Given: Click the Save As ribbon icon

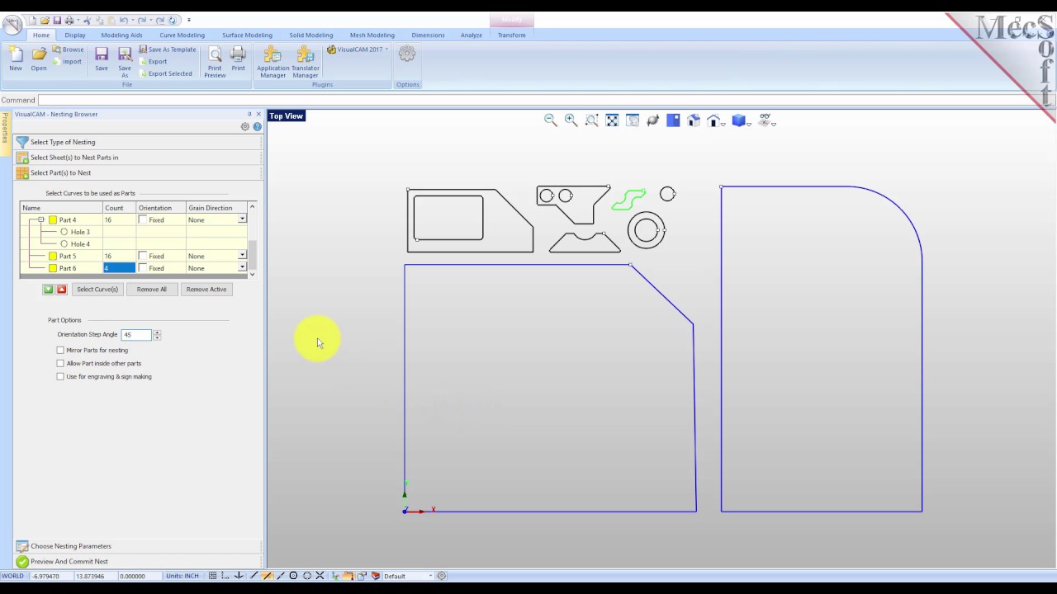Looking at the screenshot, I should (x=125, y=62).
